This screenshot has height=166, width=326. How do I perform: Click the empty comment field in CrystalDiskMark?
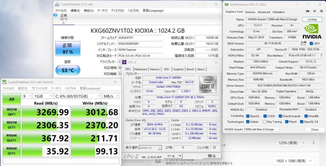point(61,161)
